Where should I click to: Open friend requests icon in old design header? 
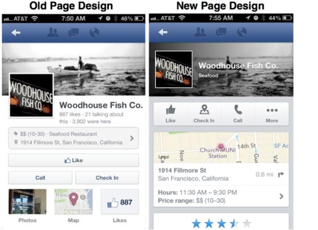pos(53,32)
